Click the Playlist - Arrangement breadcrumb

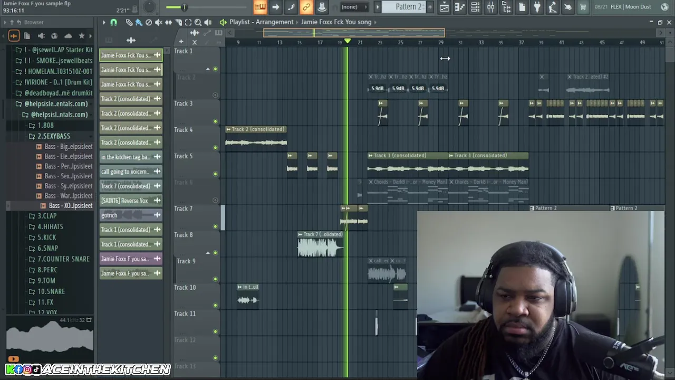[x=261, y=22]
